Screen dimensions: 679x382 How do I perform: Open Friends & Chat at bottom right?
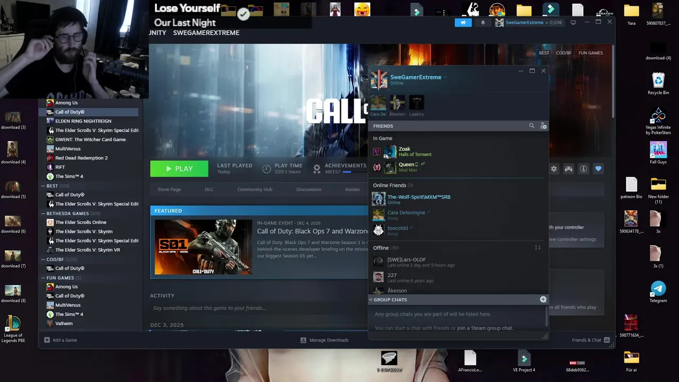590,340
